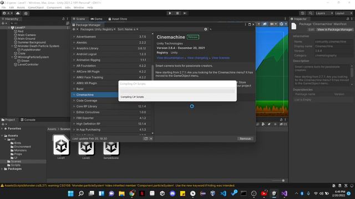Open the View documentation link
The width and height of the screenshot is (355, 199).
click(170, 58)
